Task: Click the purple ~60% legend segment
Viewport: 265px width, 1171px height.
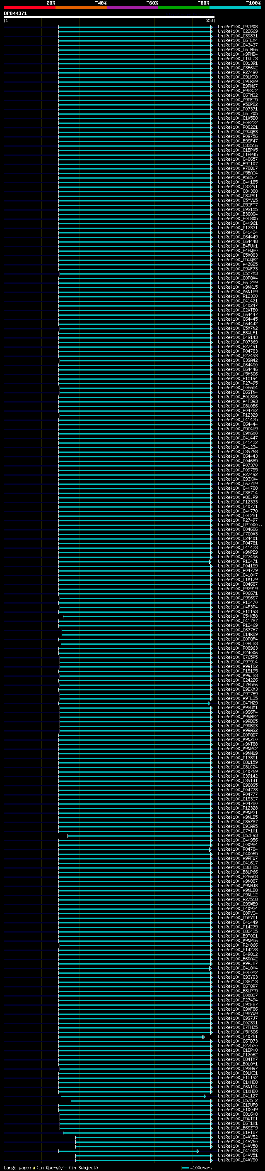Action: click(132, 7)
